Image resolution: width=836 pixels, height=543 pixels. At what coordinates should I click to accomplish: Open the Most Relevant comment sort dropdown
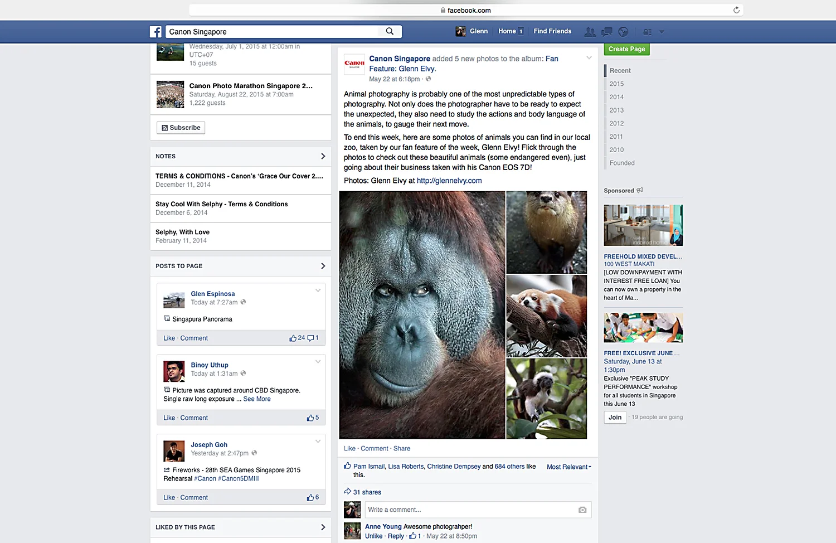pyautogui.click(x=569, y=467)
